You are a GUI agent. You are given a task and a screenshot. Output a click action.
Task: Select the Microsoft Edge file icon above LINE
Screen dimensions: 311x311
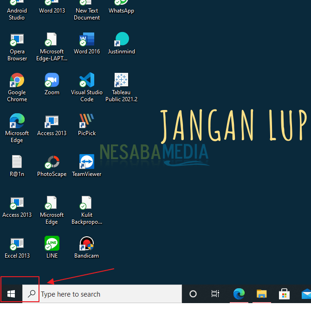pyautogui.click(x=52, y=211)
